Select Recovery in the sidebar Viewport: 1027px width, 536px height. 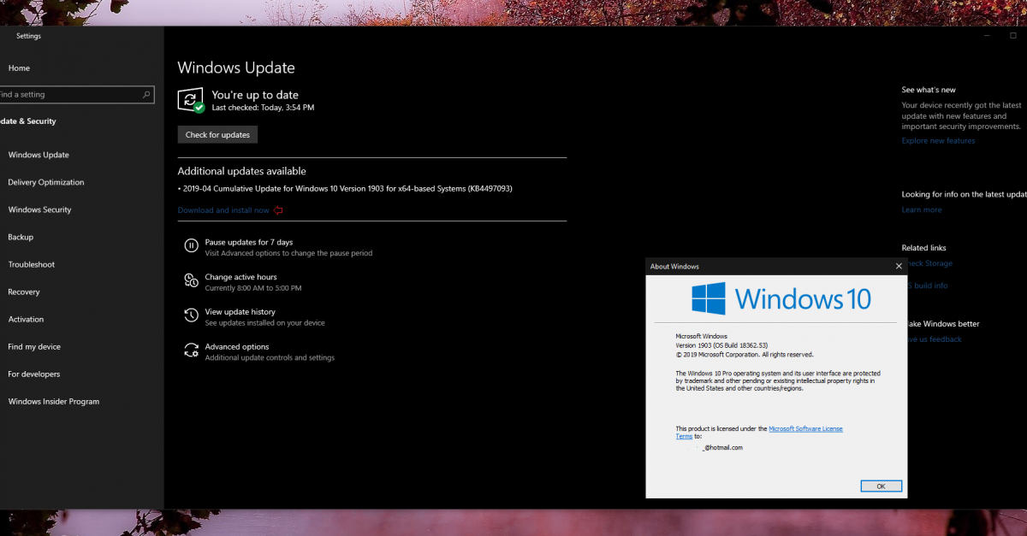[24, 292]
